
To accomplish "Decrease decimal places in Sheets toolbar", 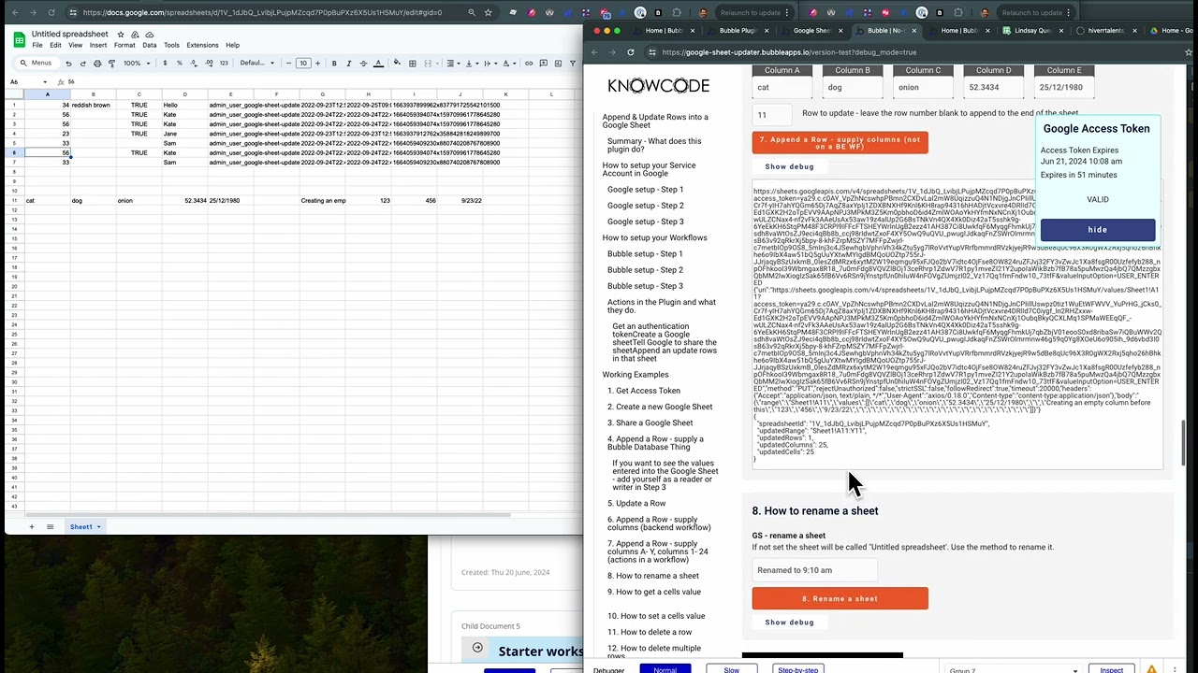I will pos(194,64).
